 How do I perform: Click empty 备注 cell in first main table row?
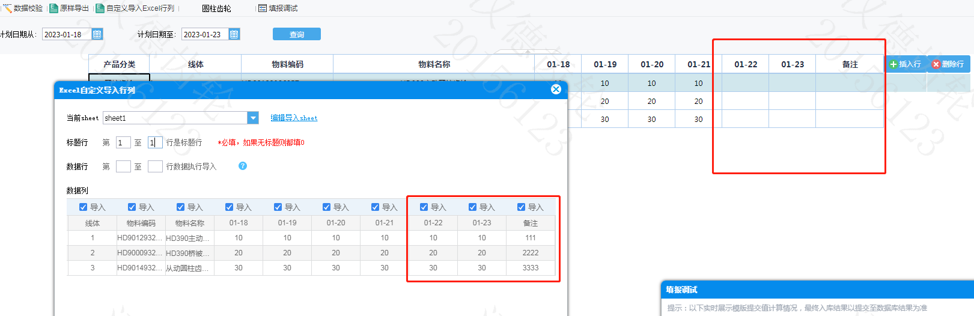tap(850, 83)
